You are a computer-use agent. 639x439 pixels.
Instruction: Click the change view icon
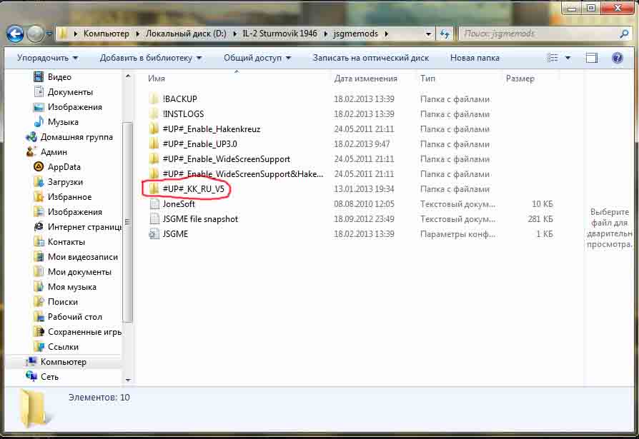(x=553, y=58)
